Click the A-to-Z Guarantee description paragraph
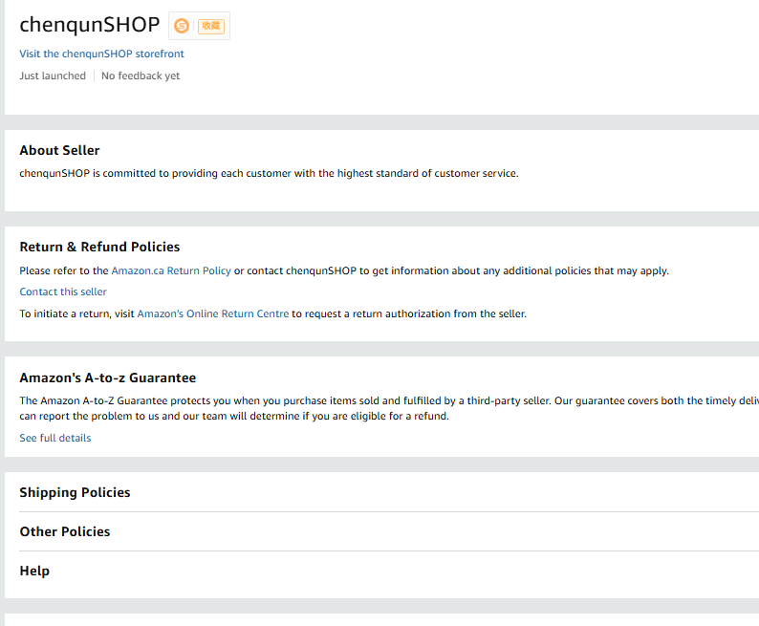759x626 pixels. click(x=382, y=408)
